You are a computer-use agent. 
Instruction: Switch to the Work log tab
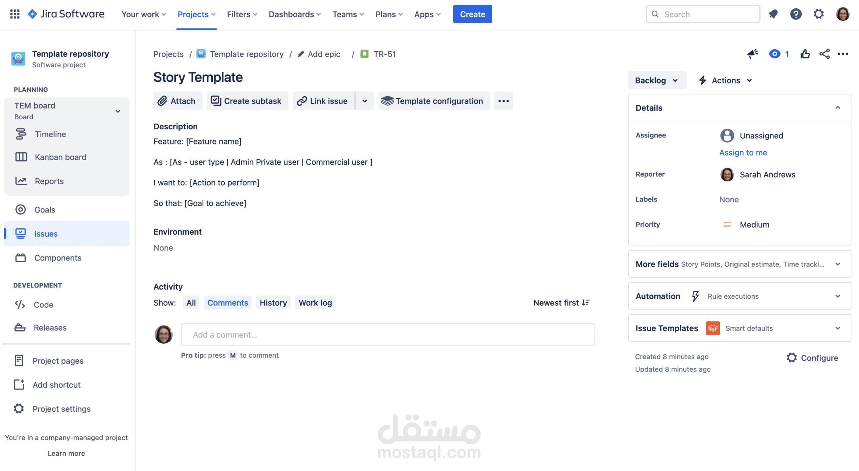[x=315, y=303]
